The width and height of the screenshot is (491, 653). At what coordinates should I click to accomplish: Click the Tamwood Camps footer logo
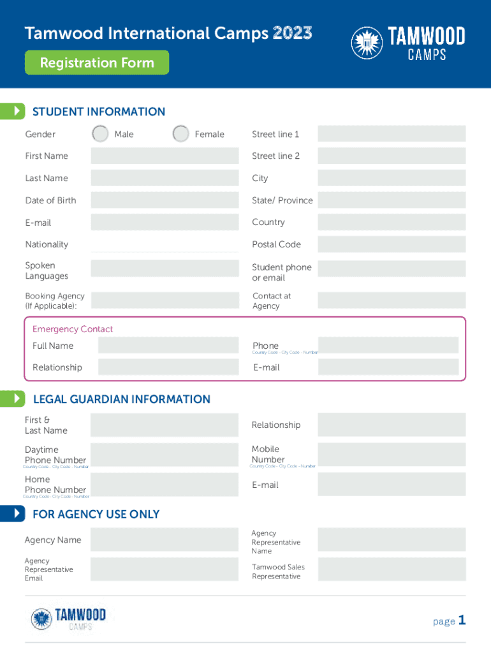pyautogui.click(x=68, y=619)
